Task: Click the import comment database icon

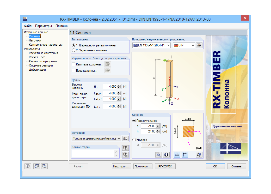Action: click(x=125, y=148)
